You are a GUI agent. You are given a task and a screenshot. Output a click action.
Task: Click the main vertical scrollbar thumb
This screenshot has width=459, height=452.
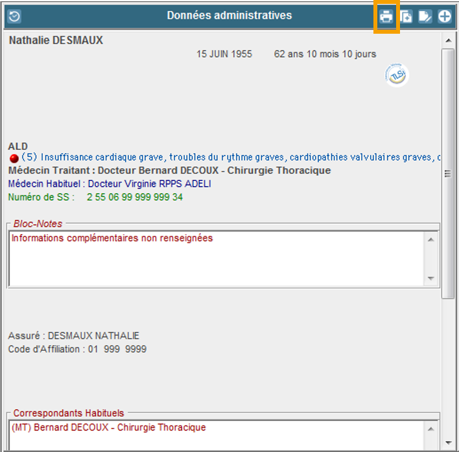(x=448, y=173)
